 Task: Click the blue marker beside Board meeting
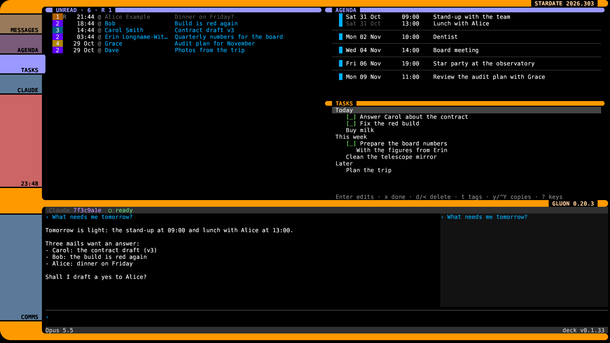[x=341, y=50]
